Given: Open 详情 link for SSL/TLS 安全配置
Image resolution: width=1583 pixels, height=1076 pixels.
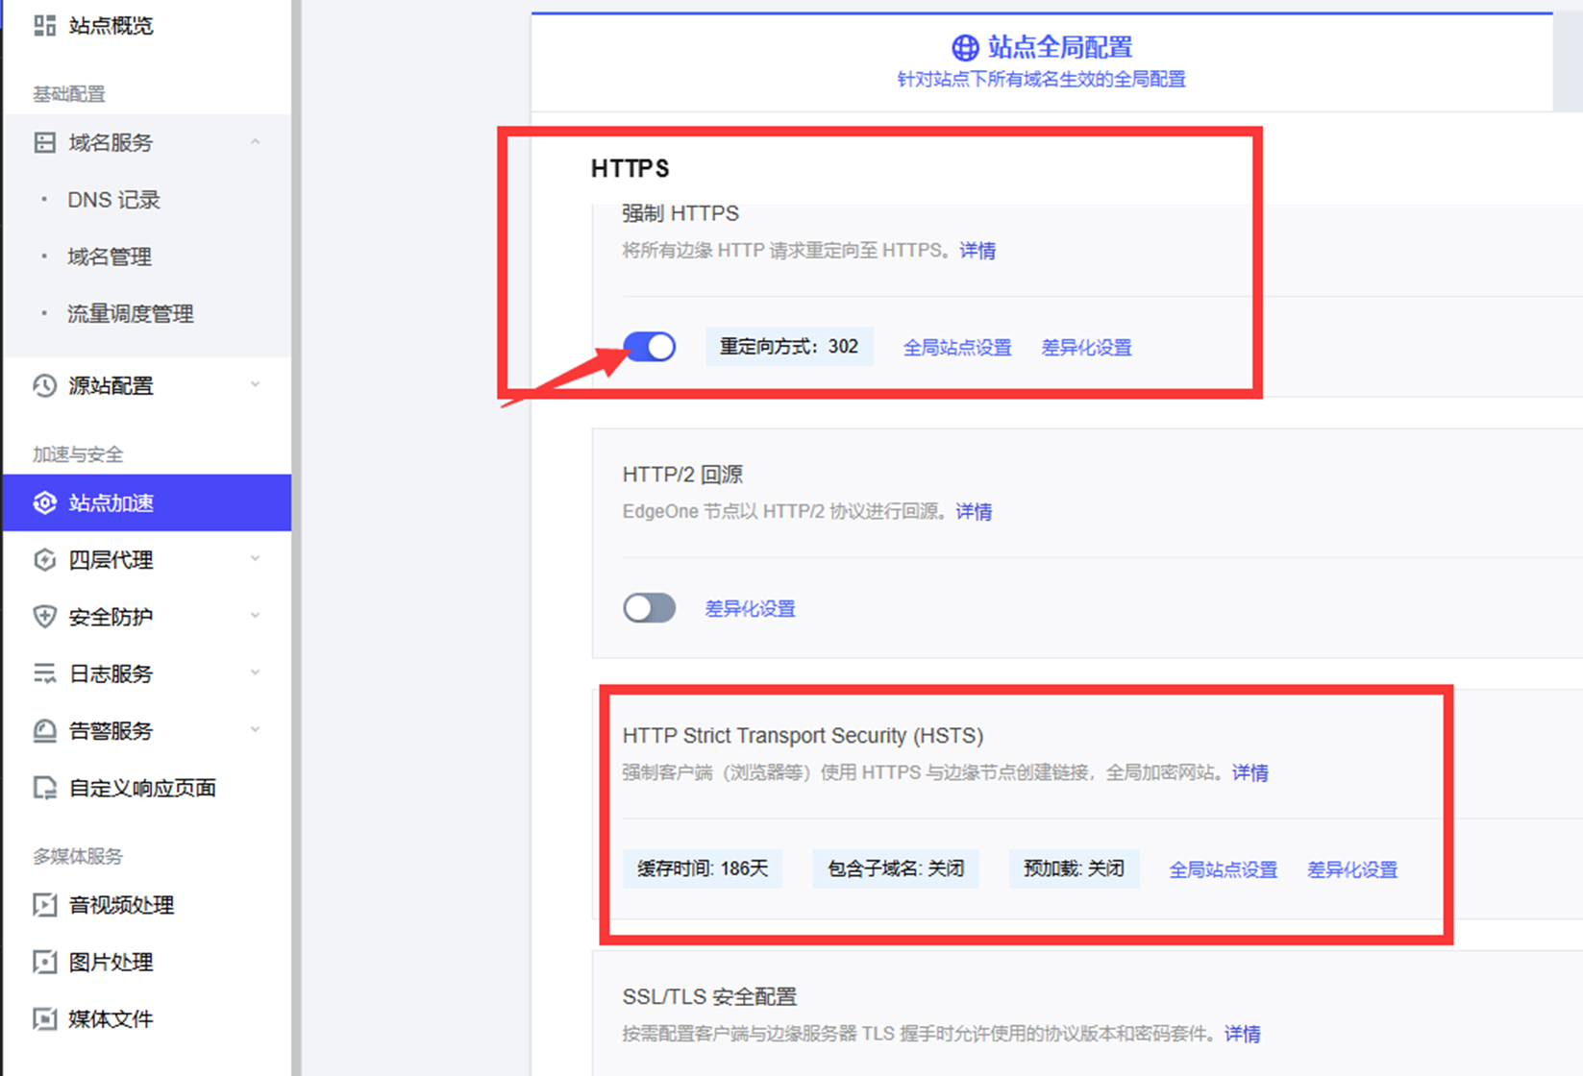Looking at the screenshot, I should point(1243,1035).
